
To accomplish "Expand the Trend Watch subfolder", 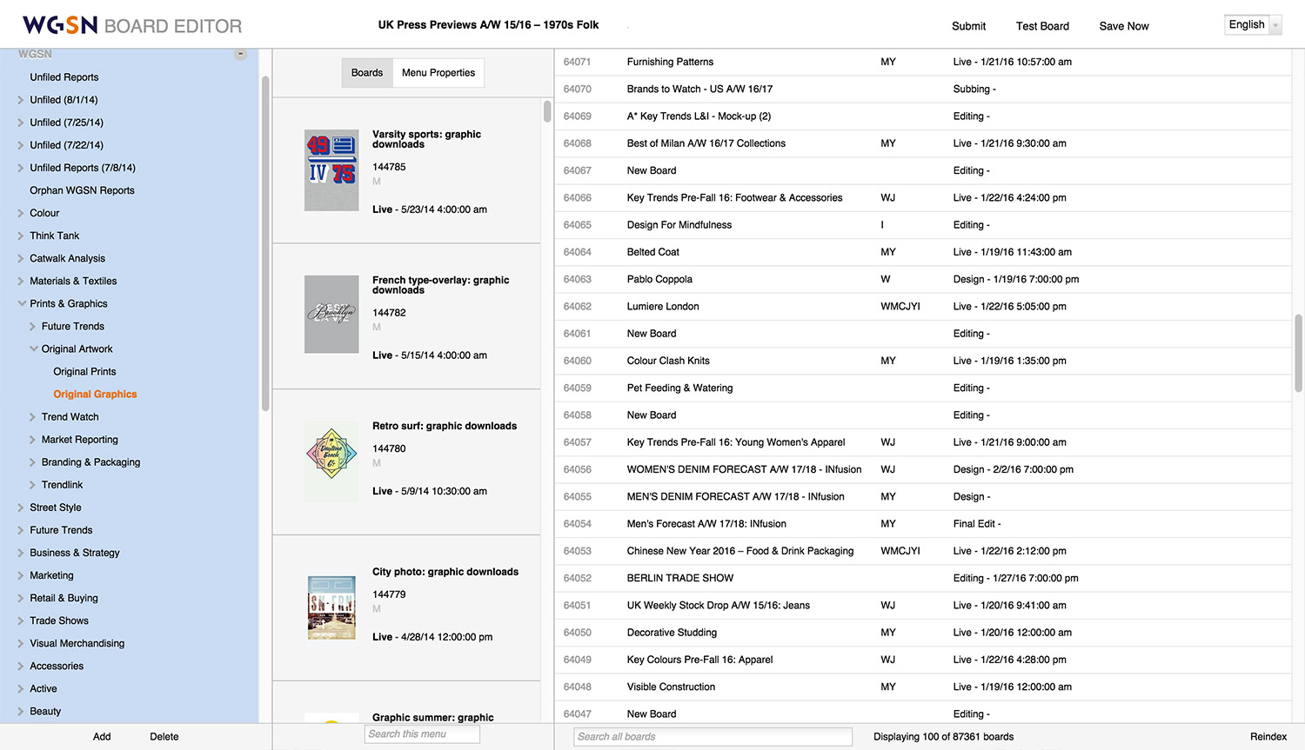I will pos(33,417).
